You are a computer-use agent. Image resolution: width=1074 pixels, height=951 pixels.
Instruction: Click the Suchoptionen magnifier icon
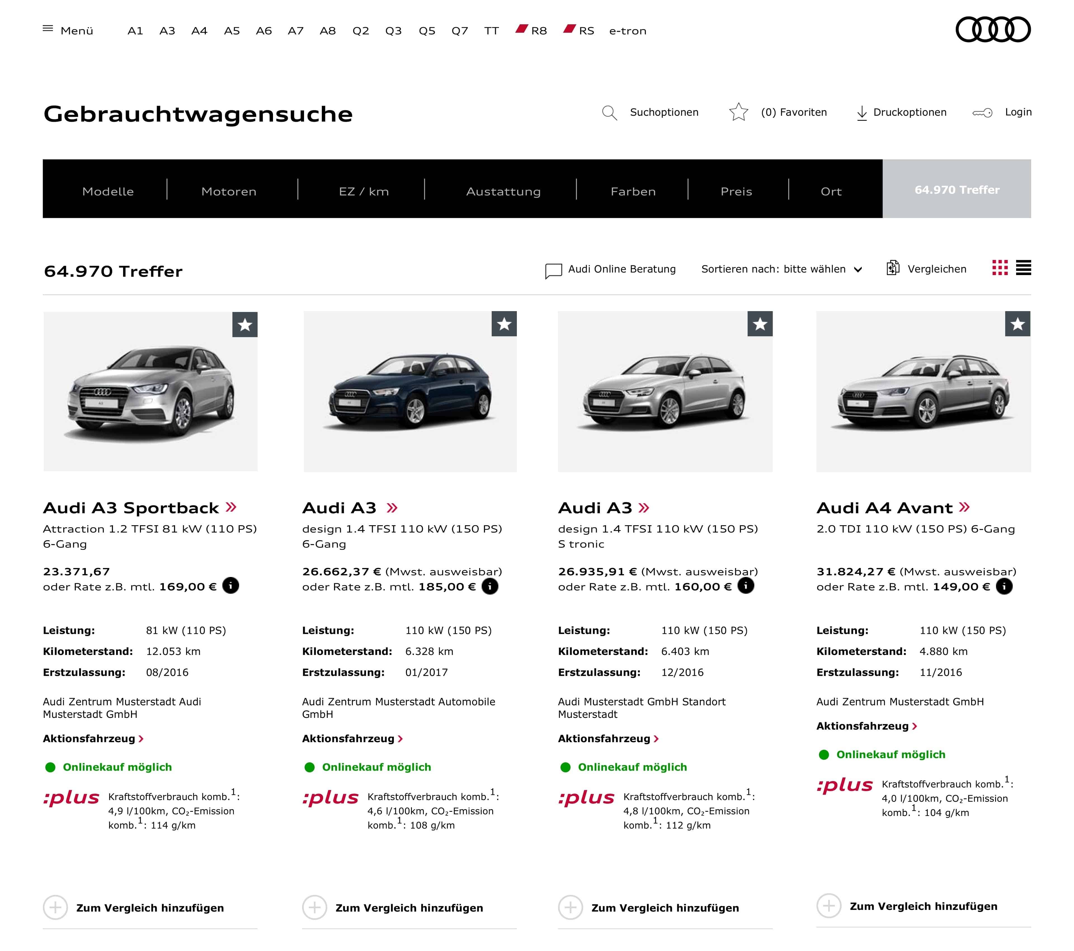[x=609, y=113]
